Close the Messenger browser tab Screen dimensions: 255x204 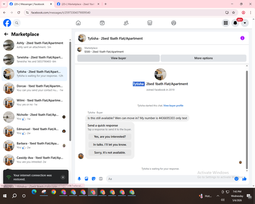tap(51, 4)
